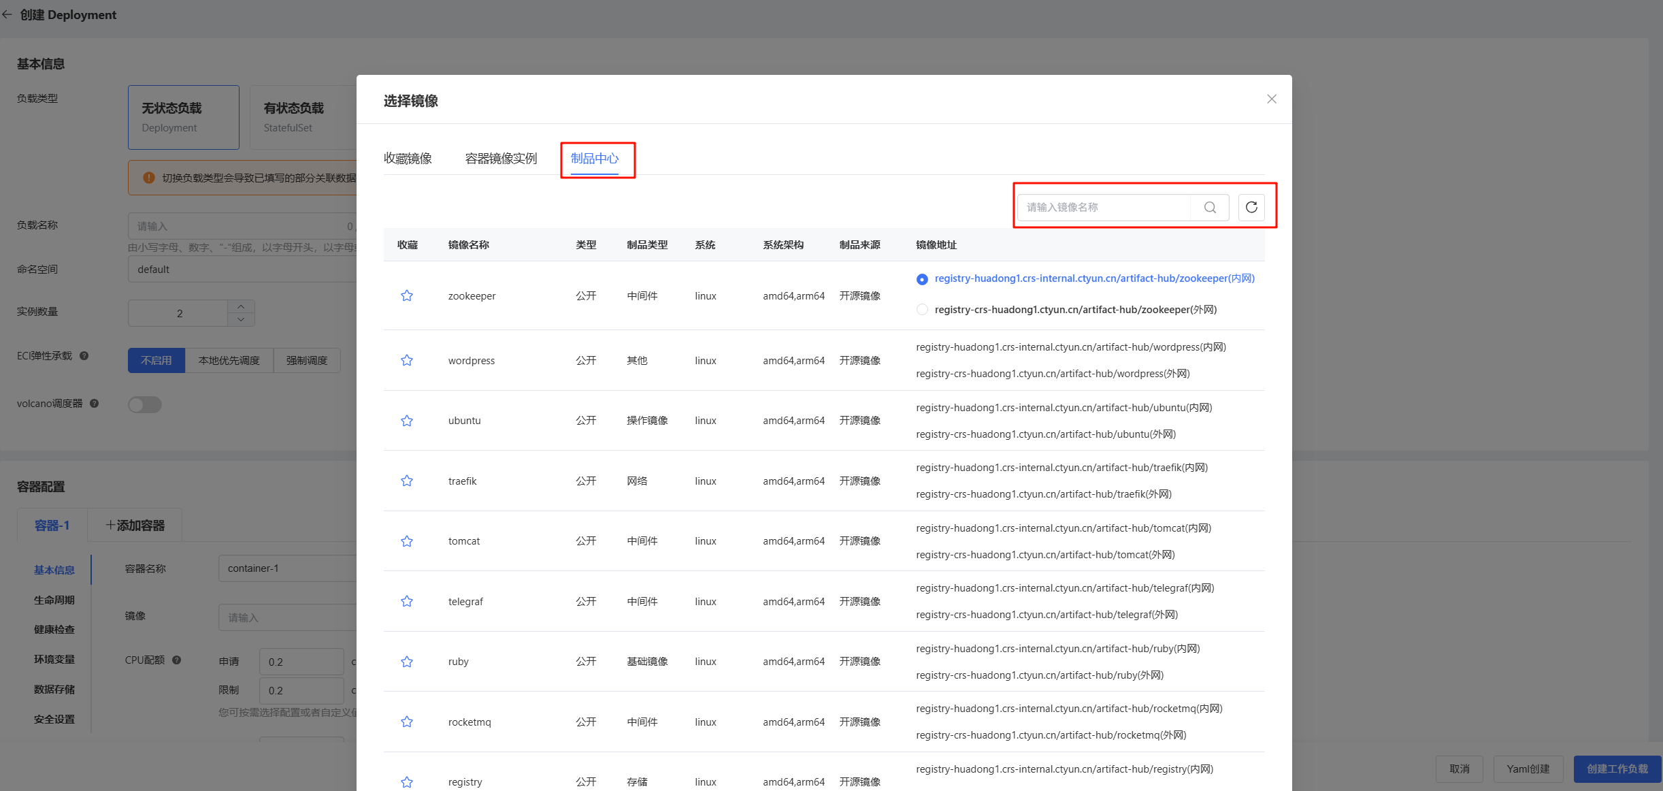The width and height of the screenshot is (1663, 791).
Task: Select zookeeper internal network address radio
Action: [922, 279]
